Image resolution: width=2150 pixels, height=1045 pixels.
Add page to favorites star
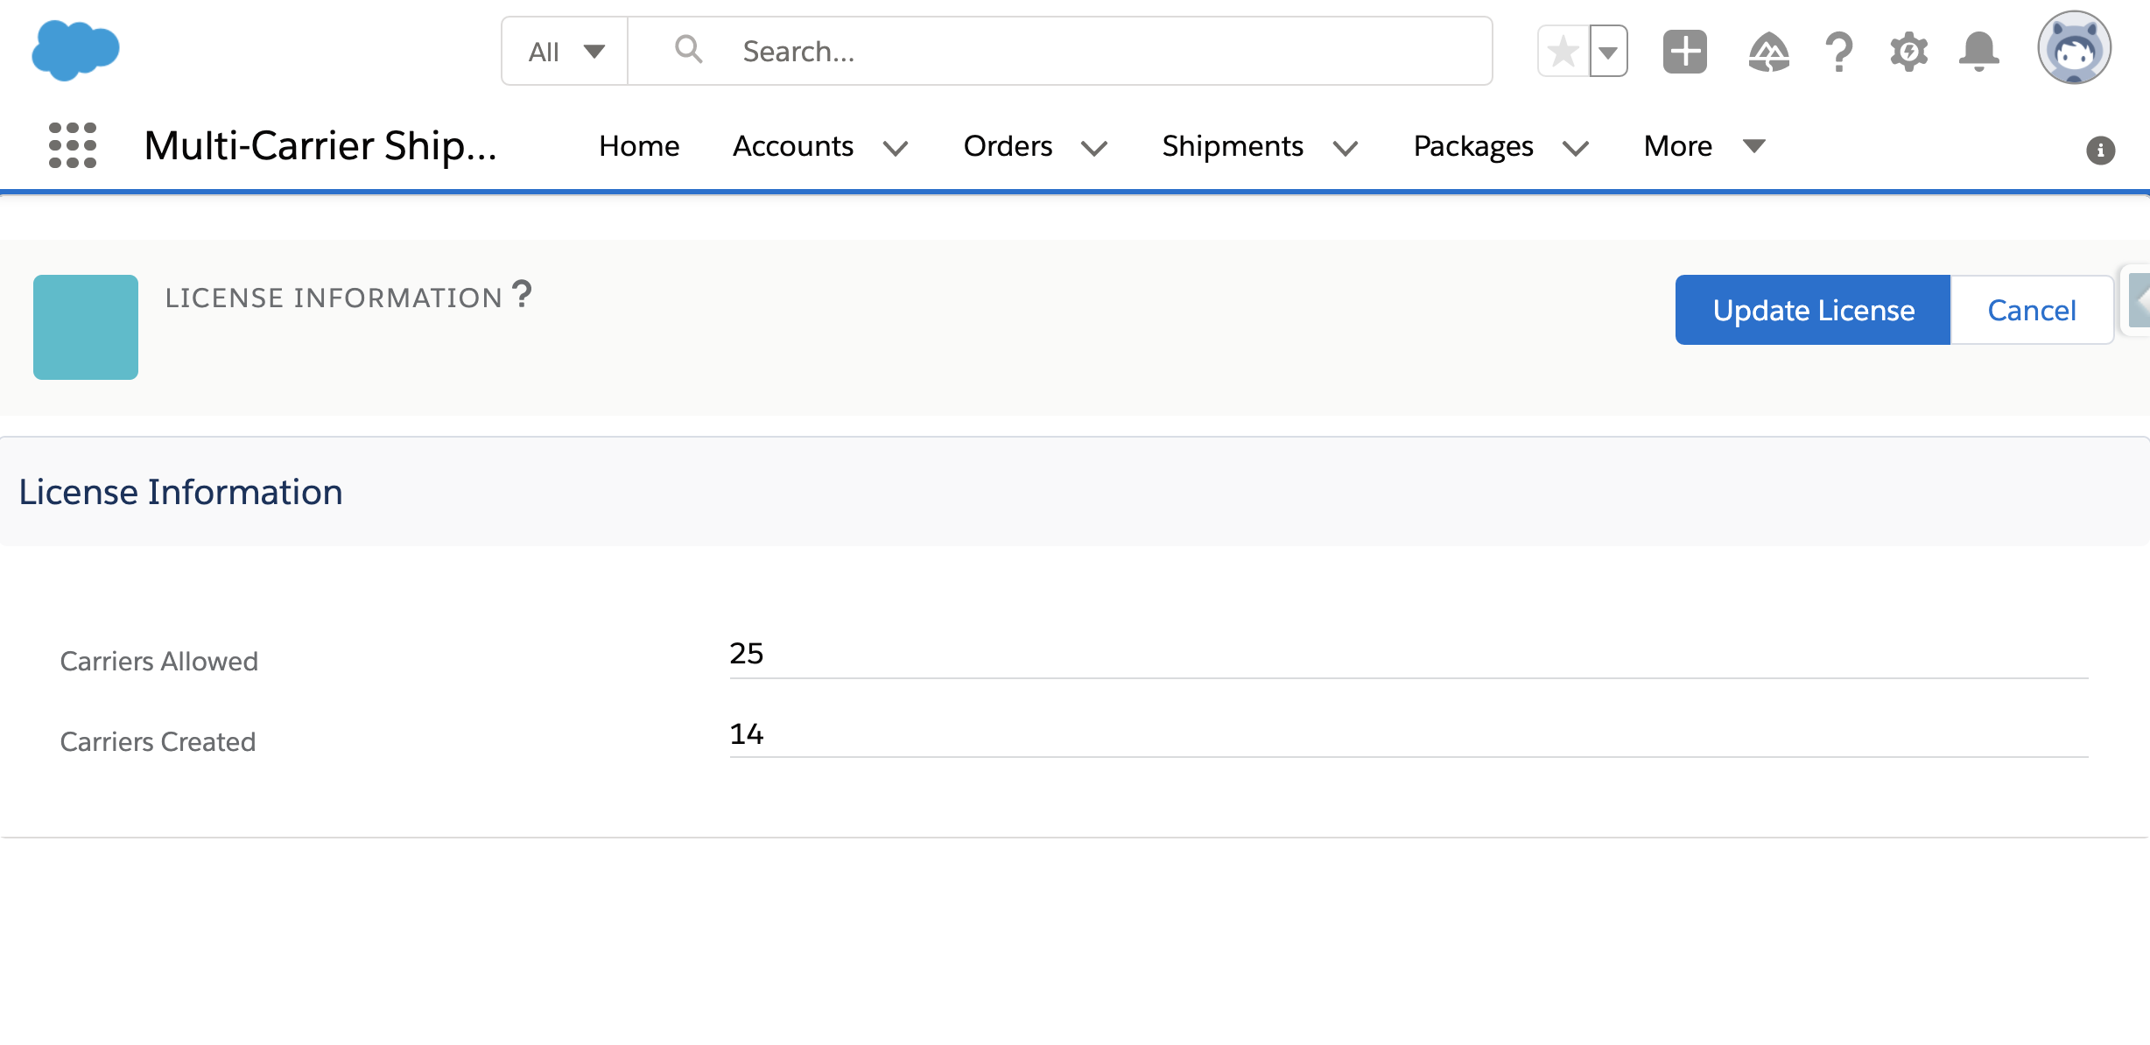pyautogui.click(x=1563, y=52)
